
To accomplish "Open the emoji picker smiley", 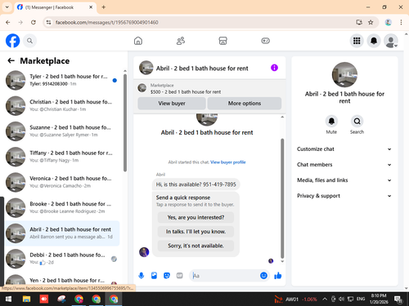I will (263, 276).
